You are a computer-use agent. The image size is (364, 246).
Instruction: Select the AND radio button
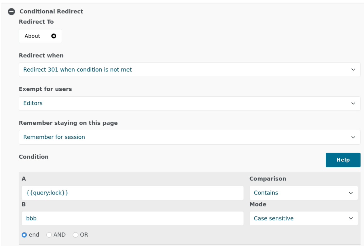pos(49,235)
